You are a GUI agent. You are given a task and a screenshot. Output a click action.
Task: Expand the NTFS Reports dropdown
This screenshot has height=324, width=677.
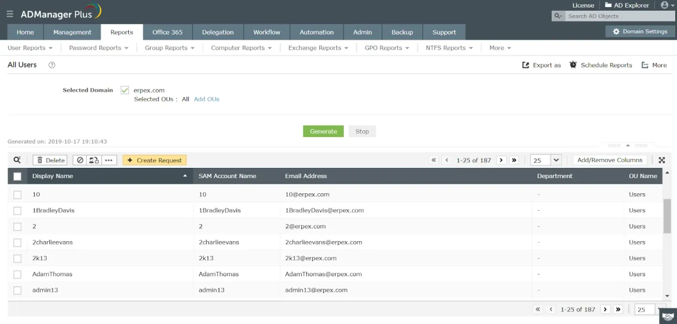(449, 48)
